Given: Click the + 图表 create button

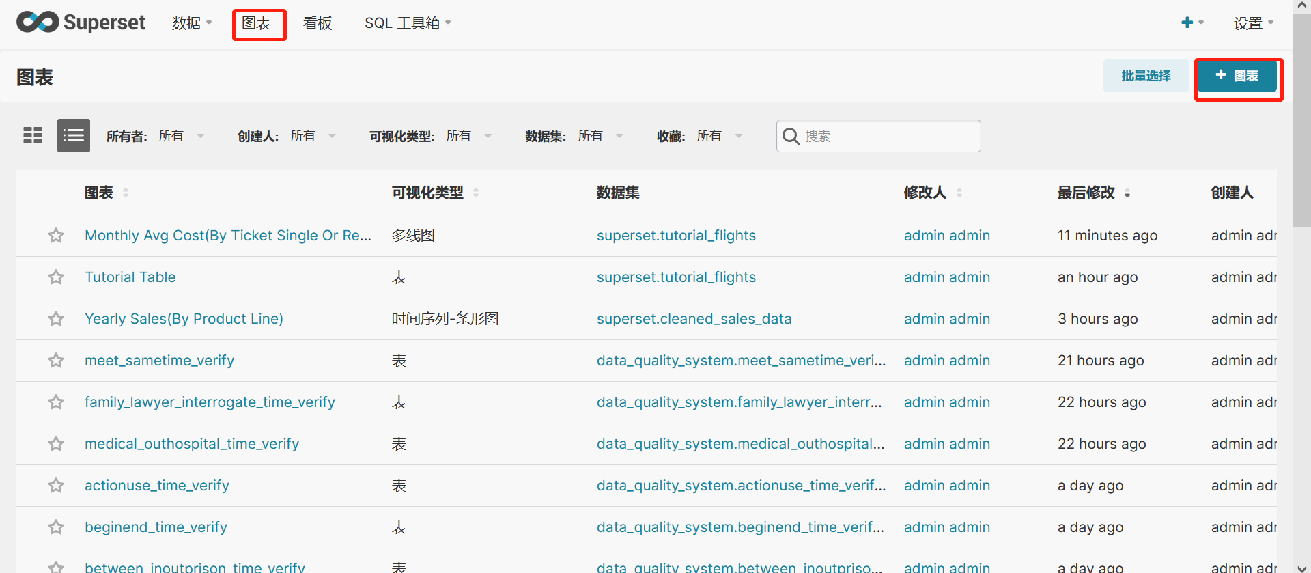Looking at the screenshot, I should (x=1237, y=76).
